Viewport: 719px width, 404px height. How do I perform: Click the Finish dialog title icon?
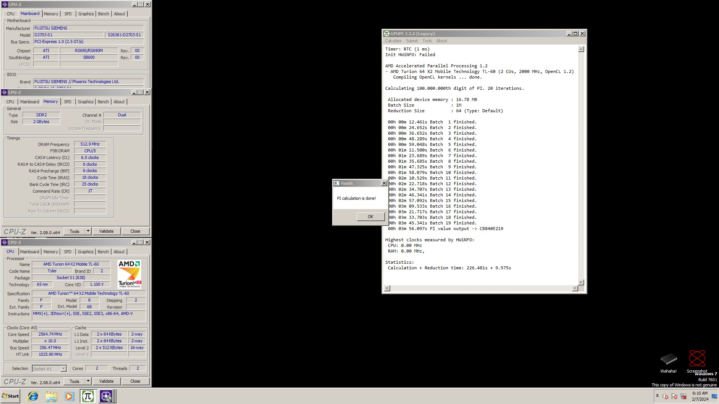click(337, 183)
